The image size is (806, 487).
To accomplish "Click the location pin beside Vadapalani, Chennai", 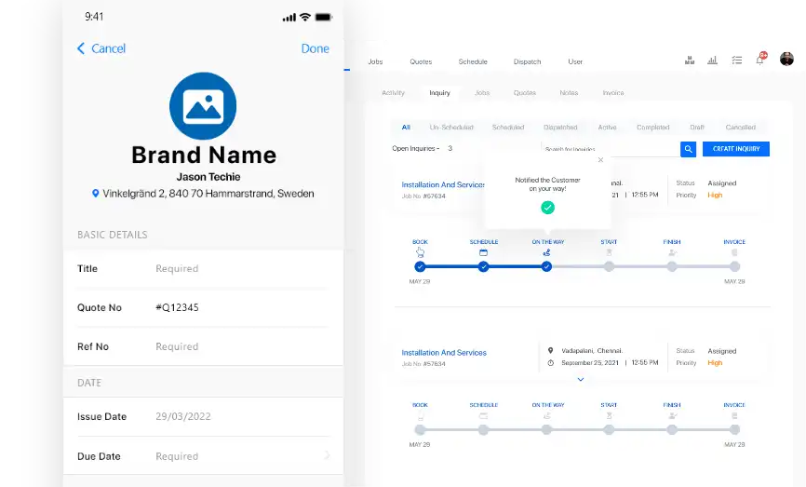I will (550, 351).
